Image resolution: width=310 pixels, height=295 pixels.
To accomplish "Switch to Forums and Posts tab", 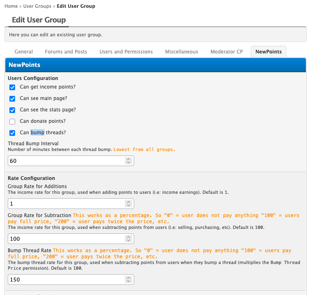I will pyautogui.click(x=66, y=52).
